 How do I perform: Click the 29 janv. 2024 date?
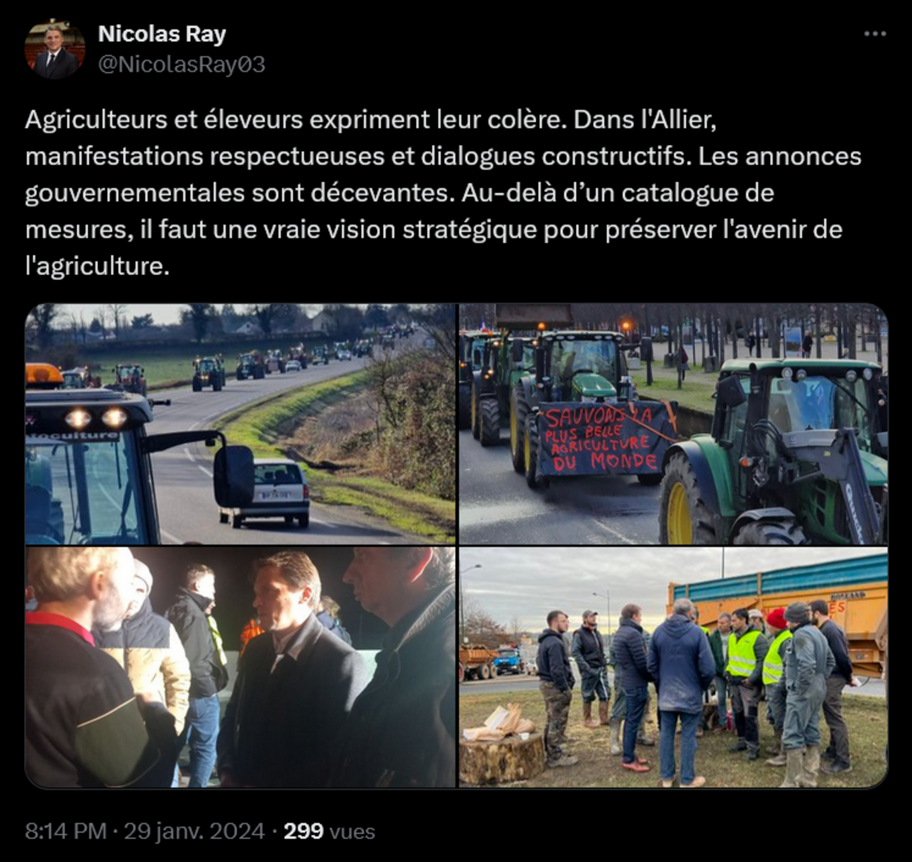194,831
